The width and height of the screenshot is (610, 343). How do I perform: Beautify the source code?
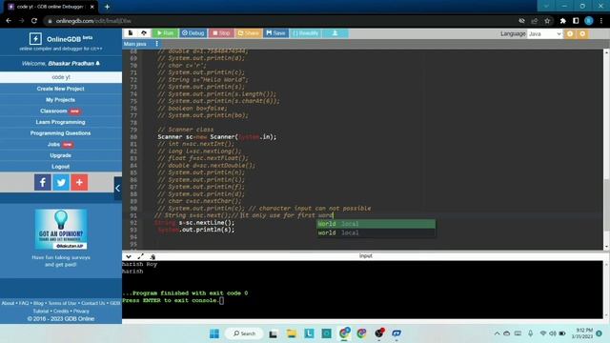coord(305,33)
